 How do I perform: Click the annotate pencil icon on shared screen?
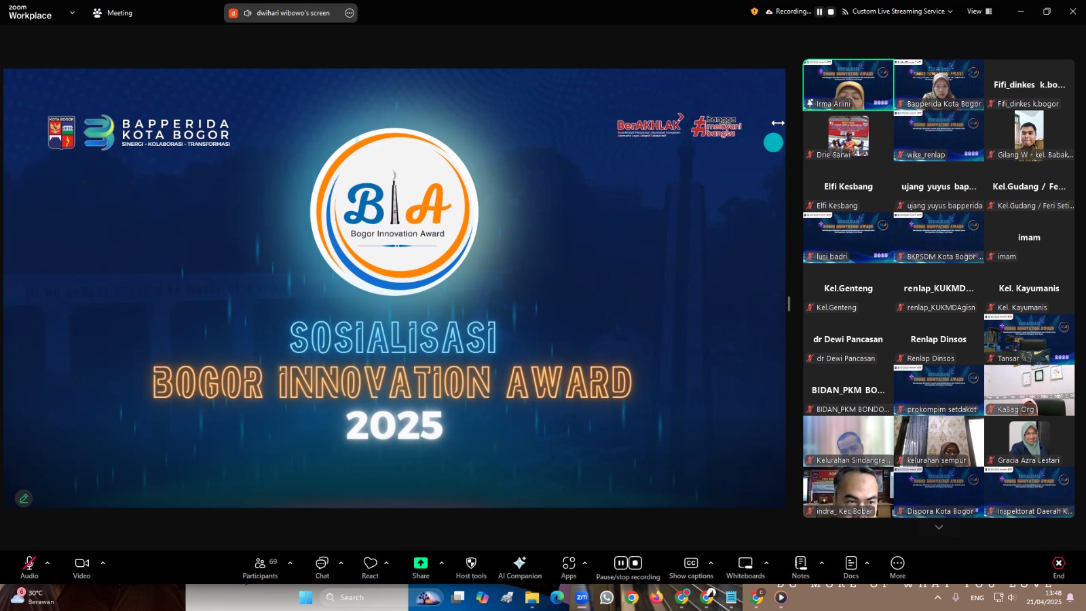pyautogui.click(x=24, y=498)
